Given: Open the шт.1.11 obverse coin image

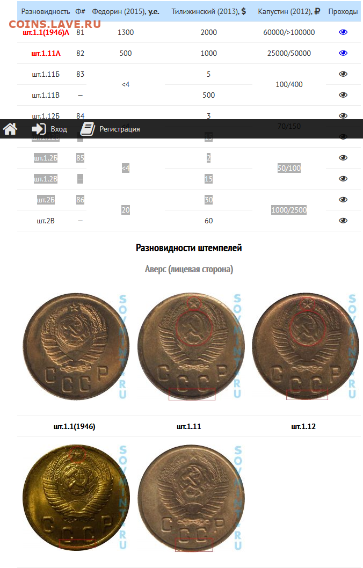Looking at the screenshot, I should coord(191,347).
